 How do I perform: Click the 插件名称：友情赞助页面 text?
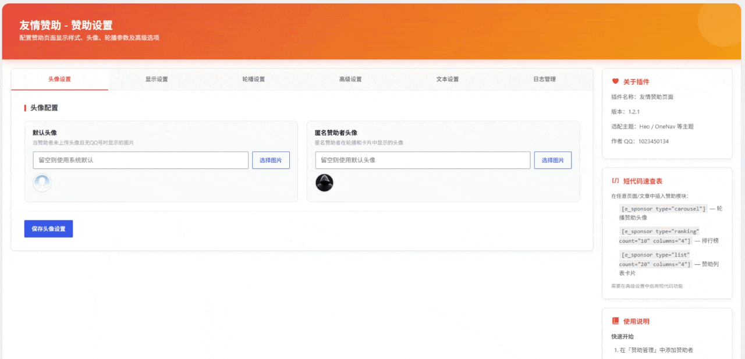click(642, 97)
